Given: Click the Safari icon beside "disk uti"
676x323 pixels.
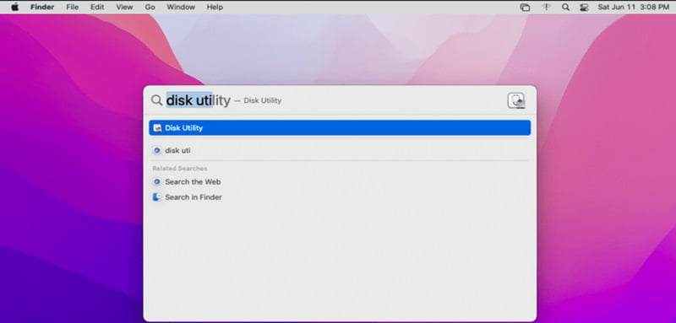Looking at the screenshot, I should 157,150.
